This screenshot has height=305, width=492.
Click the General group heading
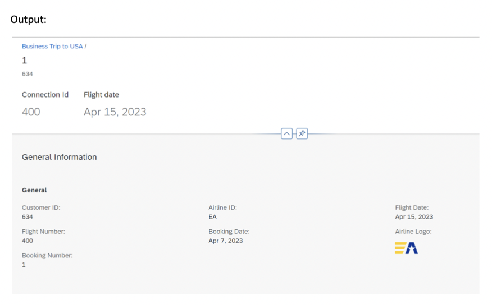pos(34,190)
